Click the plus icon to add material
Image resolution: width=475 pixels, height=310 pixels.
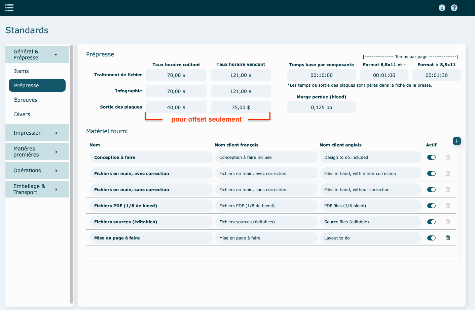coord(456,141)
